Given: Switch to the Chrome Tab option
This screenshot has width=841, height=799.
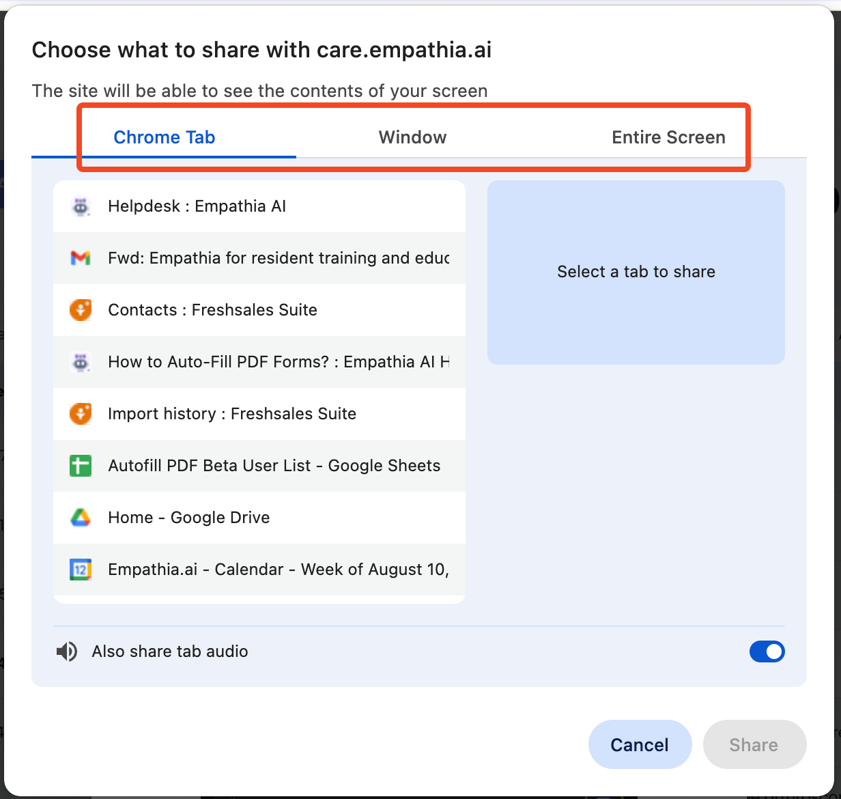Looking at the screenshot, I should (x=164, y=137).
